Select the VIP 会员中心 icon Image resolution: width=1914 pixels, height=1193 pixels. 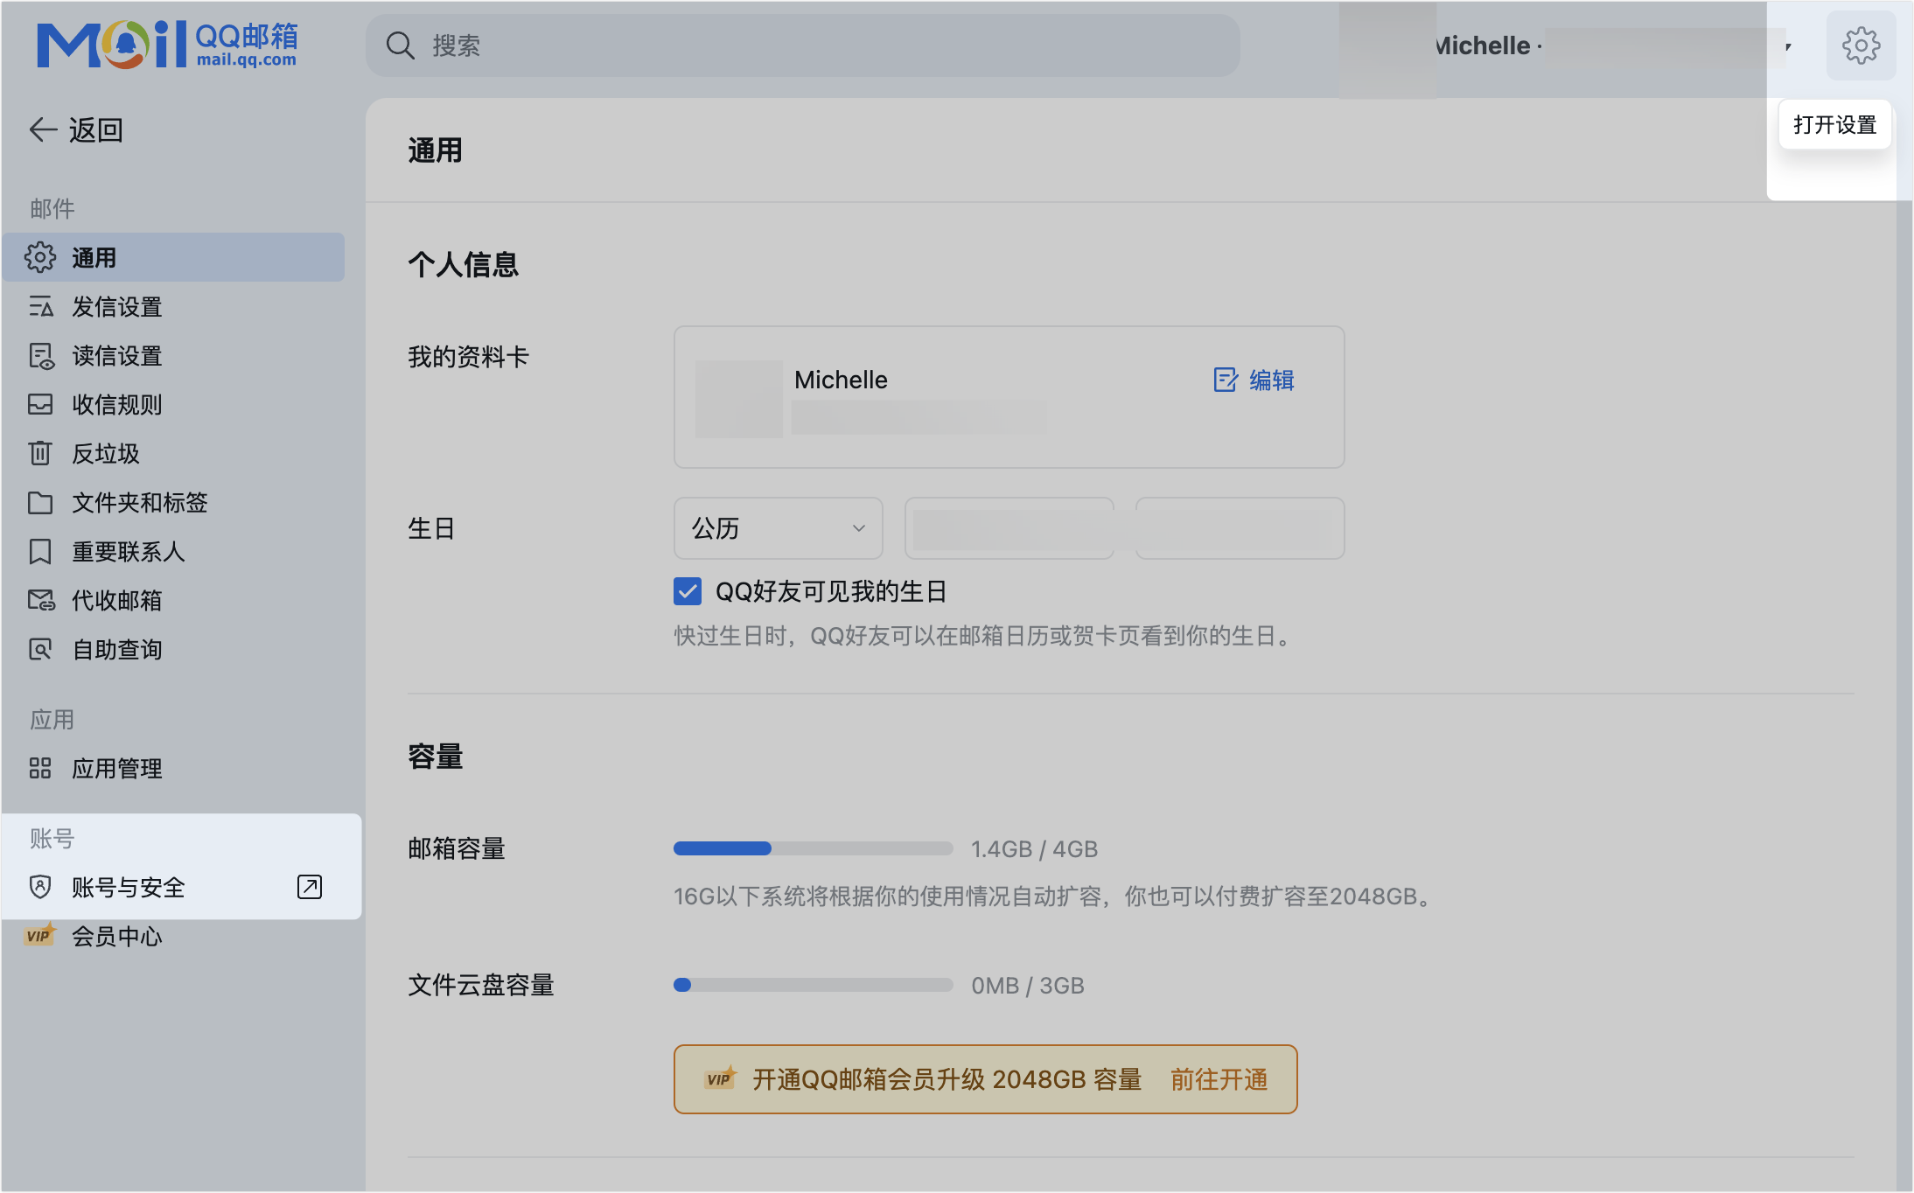pyautogui.click(x=40, y=936)
